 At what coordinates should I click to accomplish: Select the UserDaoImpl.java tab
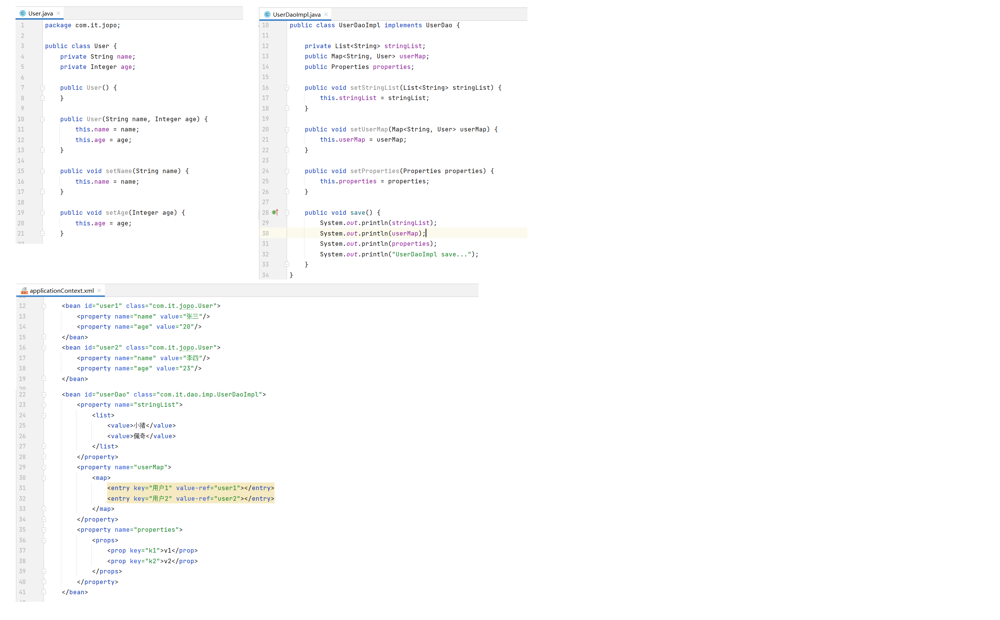296,15
